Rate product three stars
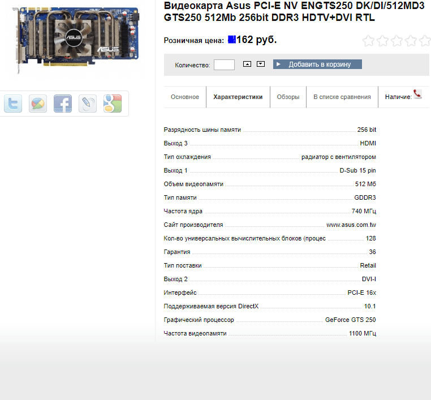This screenshot has width=431, height=400. pos(396,41)
